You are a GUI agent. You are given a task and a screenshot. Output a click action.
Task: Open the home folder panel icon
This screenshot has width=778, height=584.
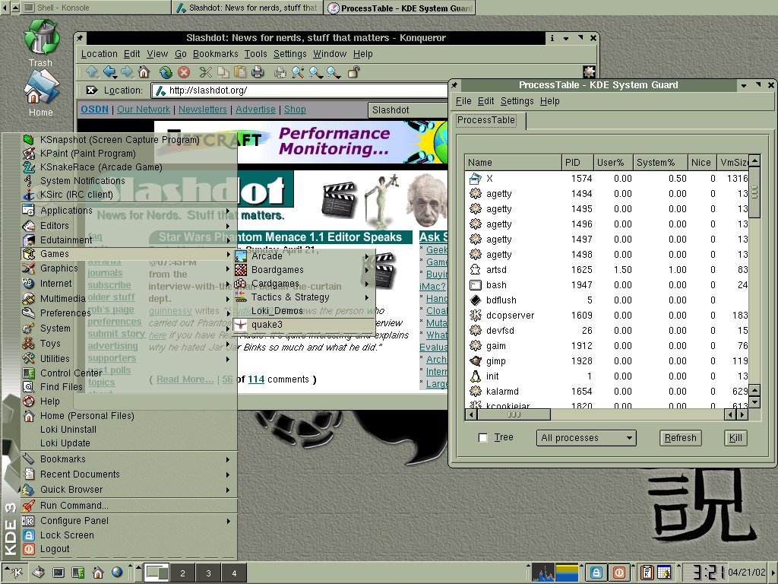[98, 573]
